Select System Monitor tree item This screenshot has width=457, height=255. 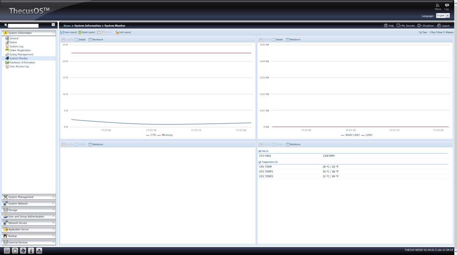18,58
